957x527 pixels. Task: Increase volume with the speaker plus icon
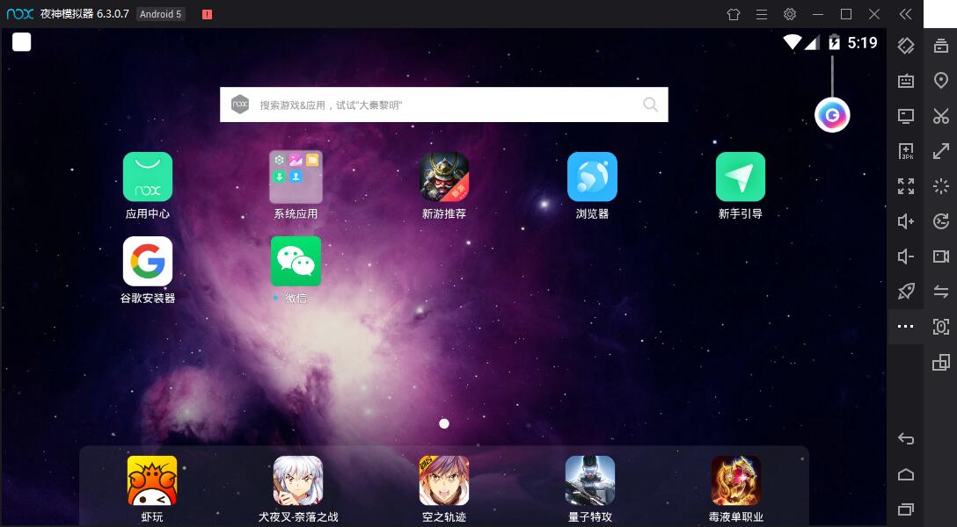(906, 221)
